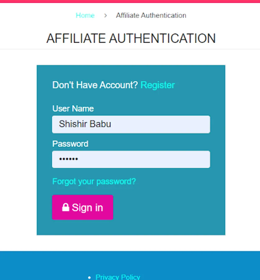Select the Affiliate Authentication breadcrumb item
Image resolution: width=260 pixels, height=280 pixels.
tap(151, 16)
